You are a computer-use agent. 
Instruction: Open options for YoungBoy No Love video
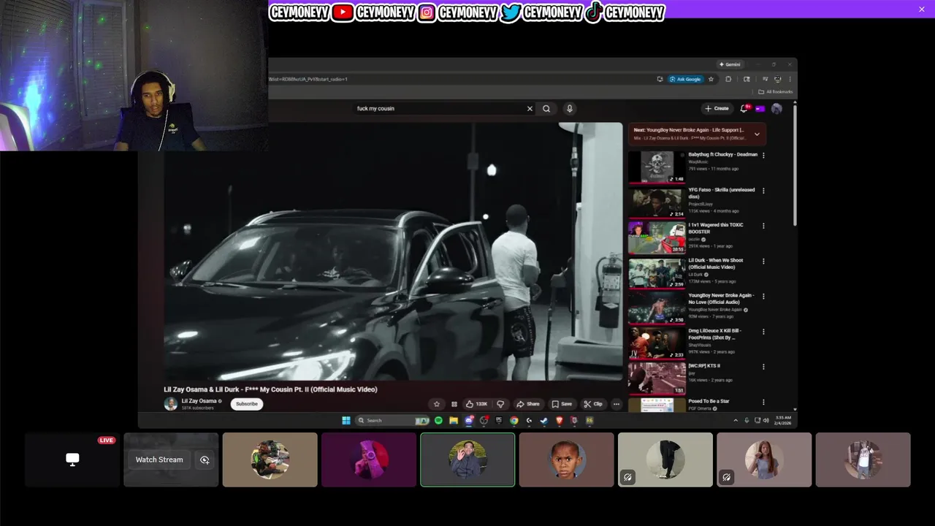click(x=763, y=296)
